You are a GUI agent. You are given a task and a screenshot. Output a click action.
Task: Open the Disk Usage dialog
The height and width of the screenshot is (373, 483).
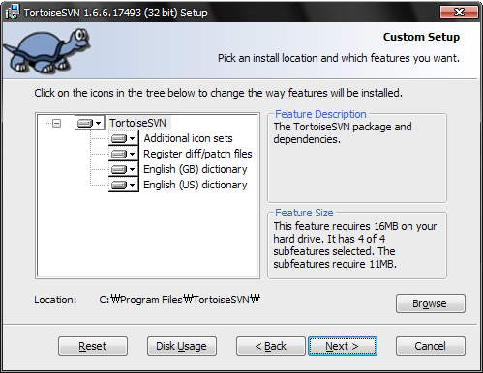(x=182, y=346)
